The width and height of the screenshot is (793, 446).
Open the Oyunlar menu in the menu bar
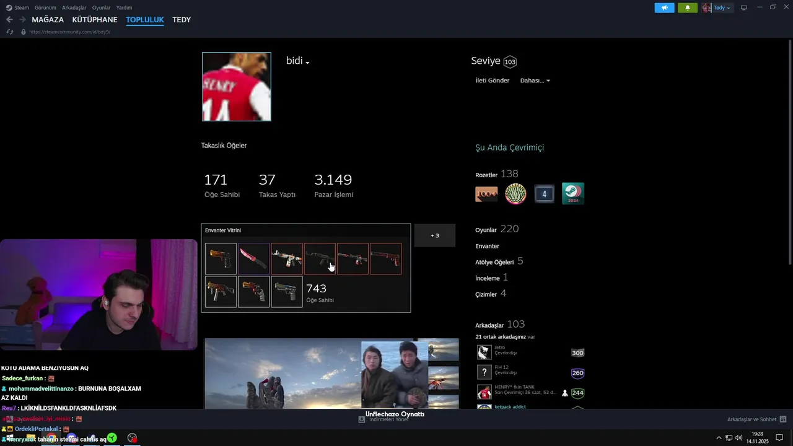coord(101,8)
